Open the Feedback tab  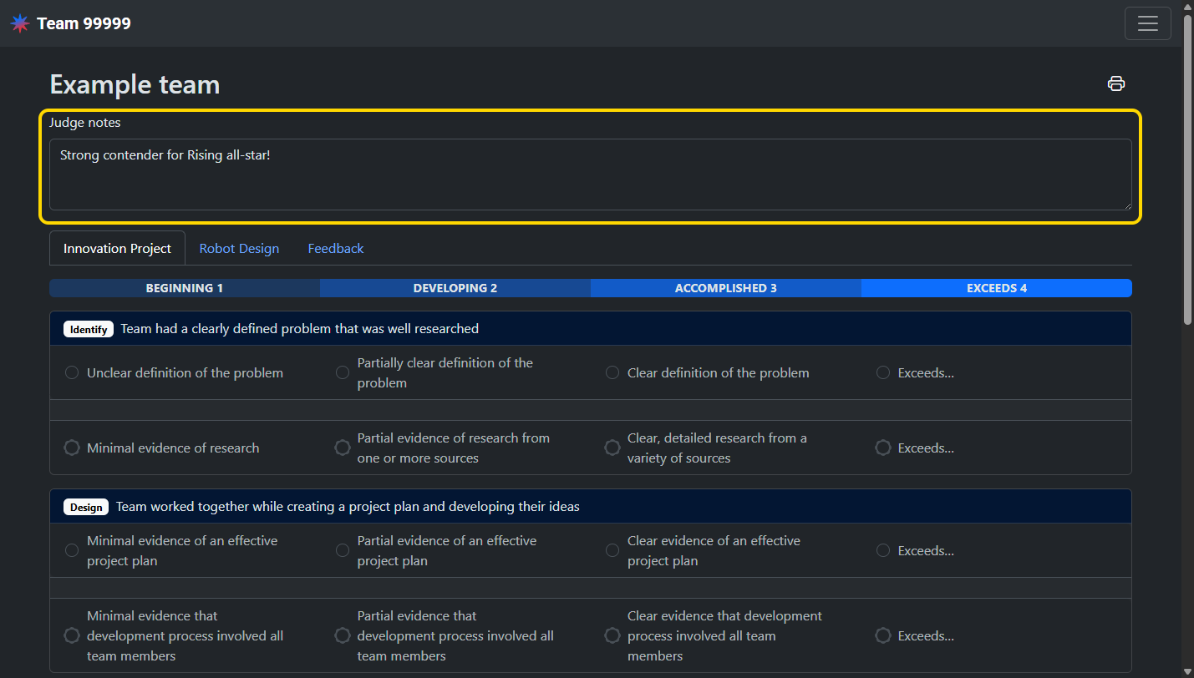point(335,249)
